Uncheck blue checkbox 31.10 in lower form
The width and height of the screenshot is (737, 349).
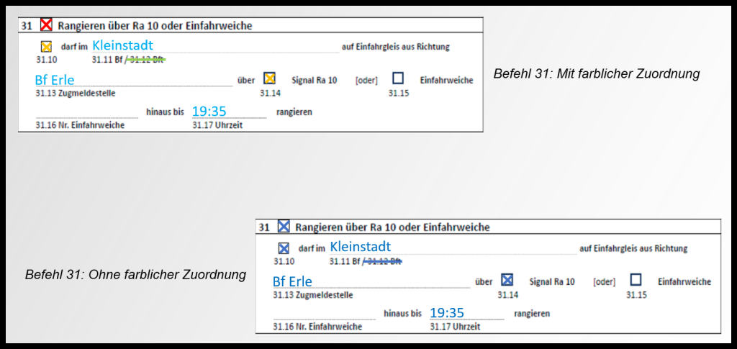284,248
